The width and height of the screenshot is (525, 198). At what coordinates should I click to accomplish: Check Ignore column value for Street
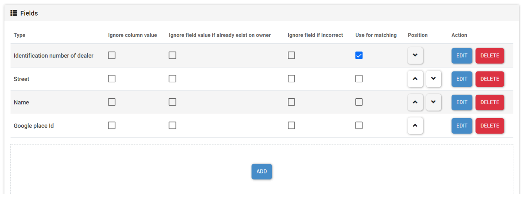pos(112,79)
